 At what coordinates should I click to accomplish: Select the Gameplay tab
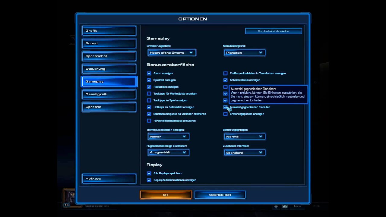[109, 81]
